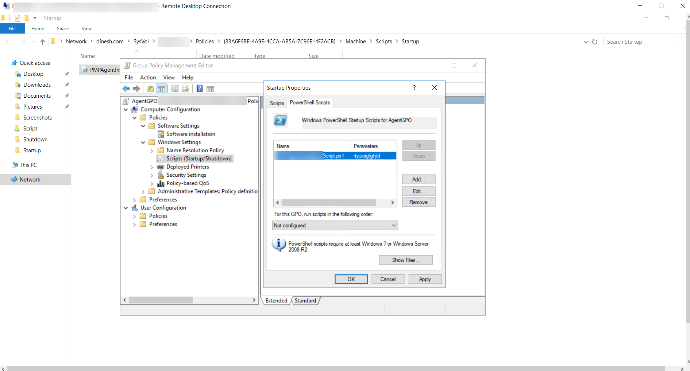Click the Add... button
Image resolution: width=690 pixels, height=371 pixels.
419,179
